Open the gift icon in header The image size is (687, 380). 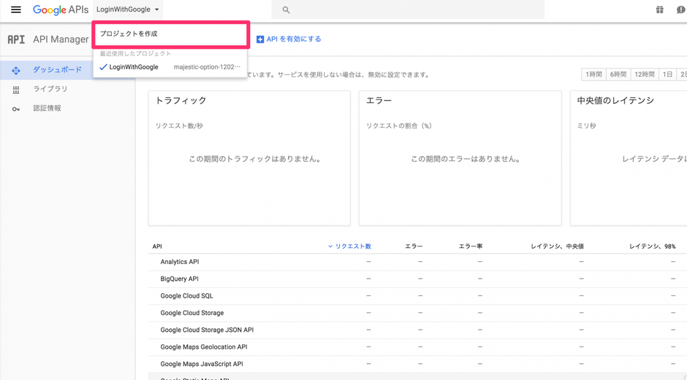[x=659, y=9]
